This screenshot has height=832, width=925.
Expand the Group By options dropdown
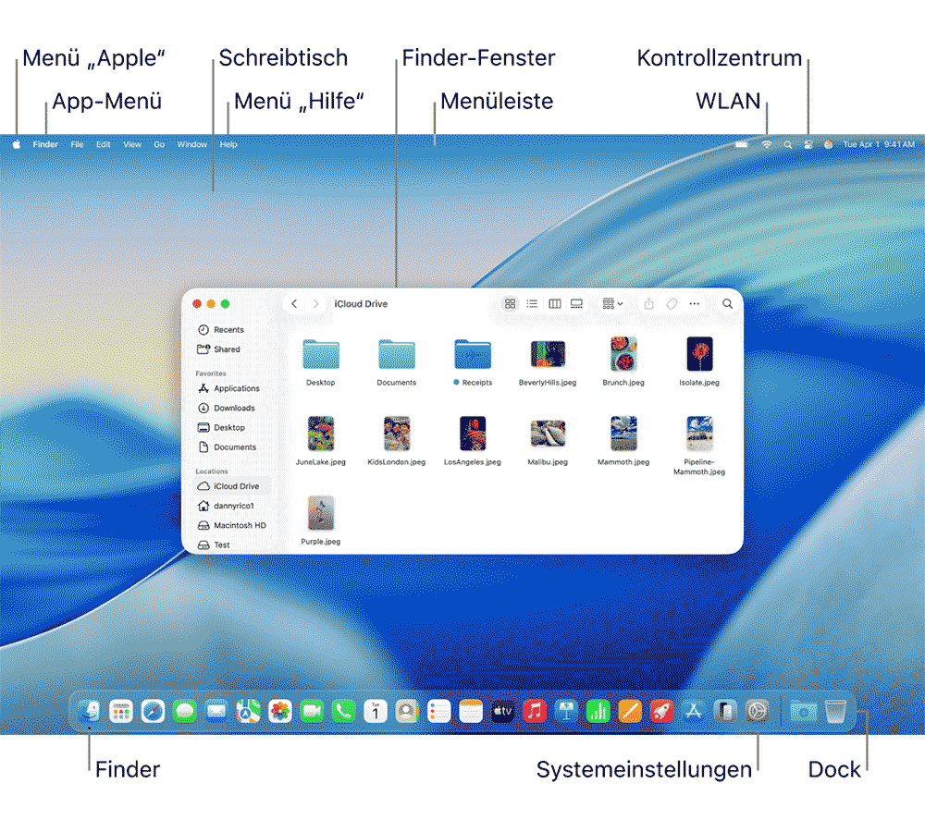612,303
